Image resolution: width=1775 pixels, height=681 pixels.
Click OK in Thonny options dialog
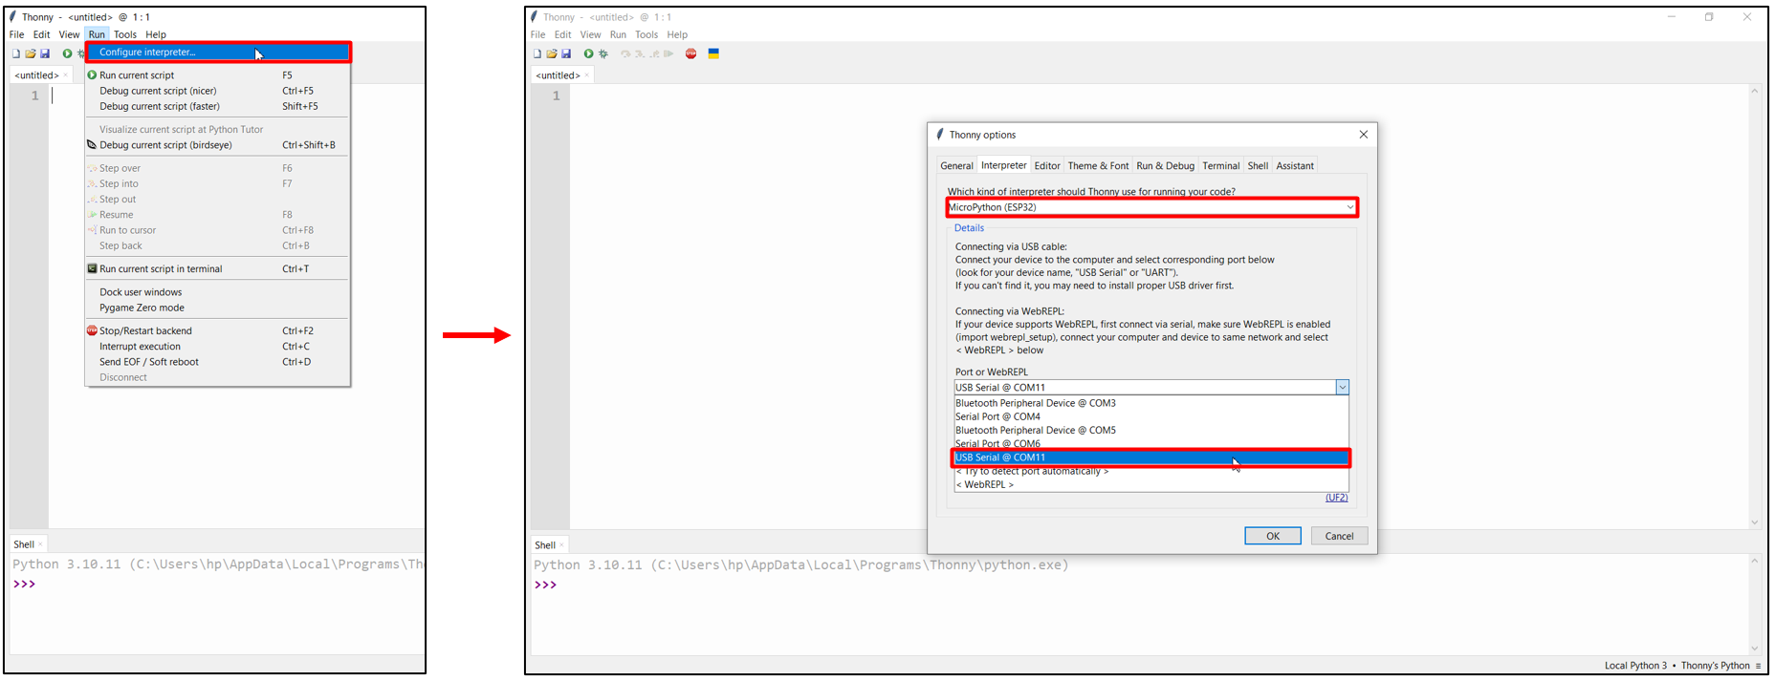[1272, 536]
